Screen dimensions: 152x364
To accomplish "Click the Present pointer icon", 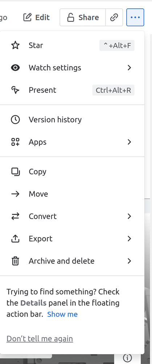I will click(15, 90).
